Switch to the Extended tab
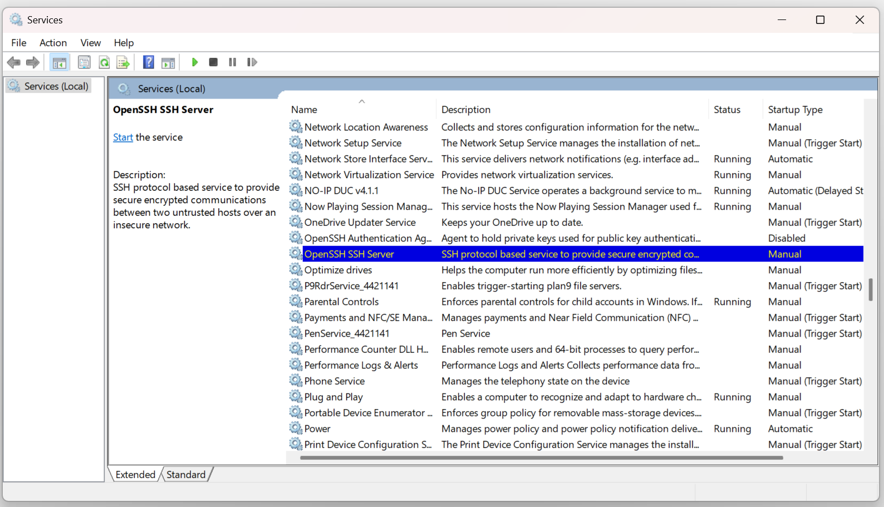Screen dimensions: 884x507 tap(135, 475)
